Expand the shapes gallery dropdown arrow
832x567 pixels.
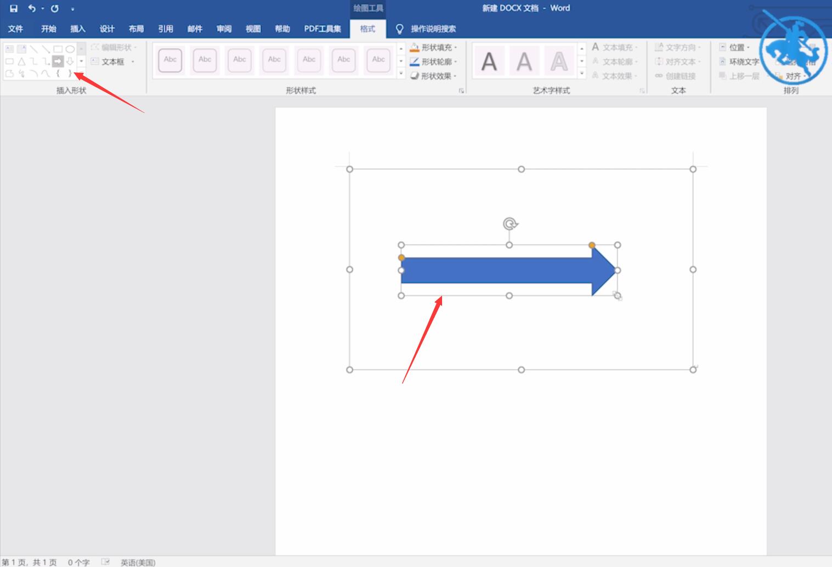click(x=81, y=61)
